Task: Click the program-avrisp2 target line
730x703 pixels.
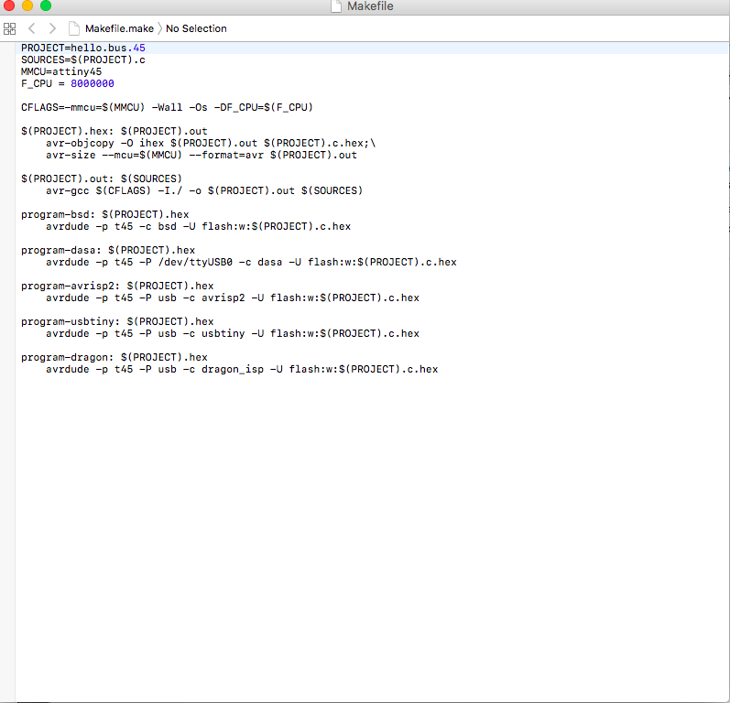Action: 117,287
